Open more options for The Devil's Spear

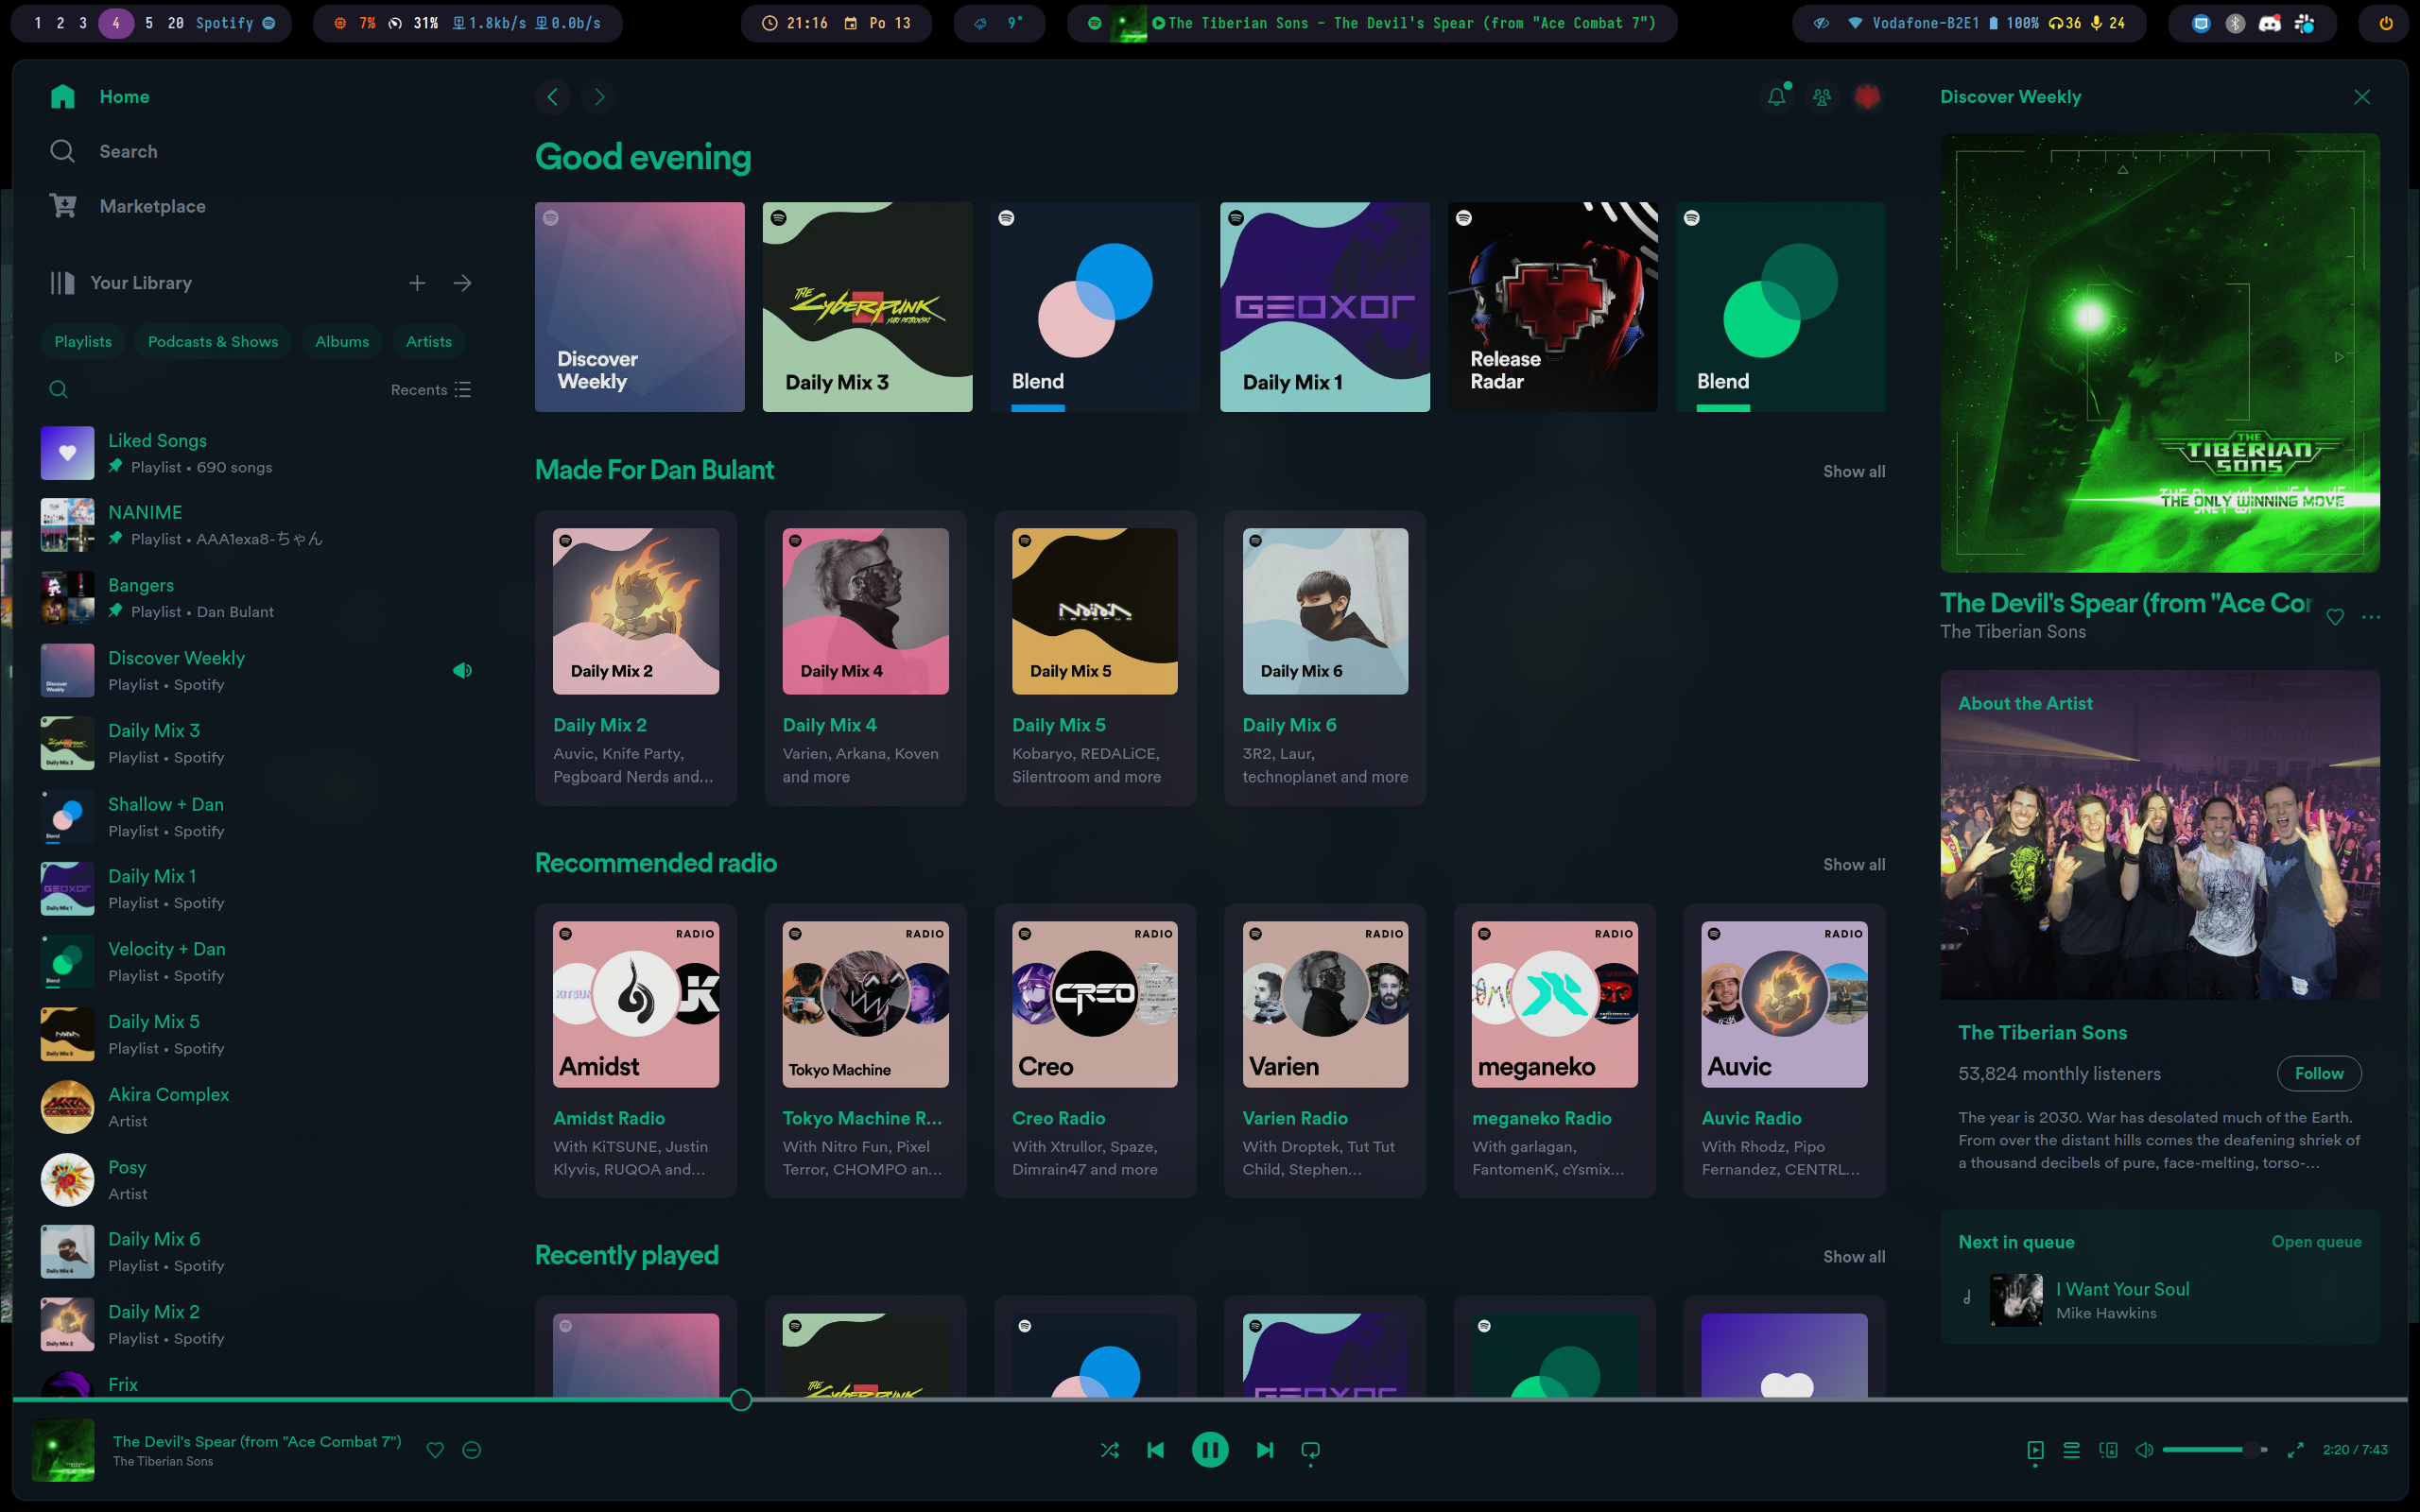point(2371,617)
